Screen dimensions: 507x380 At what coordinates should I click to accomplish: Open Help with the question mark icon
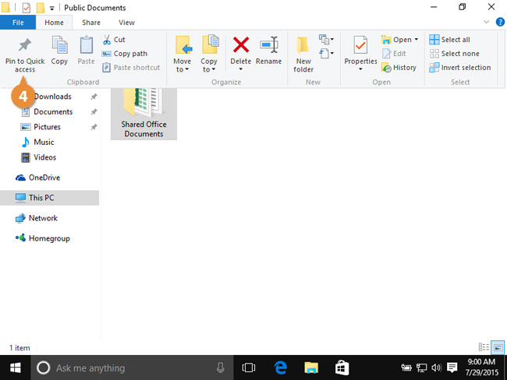(x=500, y=22)
